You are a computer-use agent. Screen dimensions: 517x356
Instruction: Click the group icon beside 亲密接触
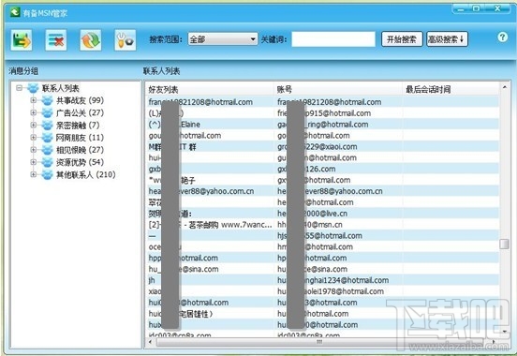click(47, 125)
